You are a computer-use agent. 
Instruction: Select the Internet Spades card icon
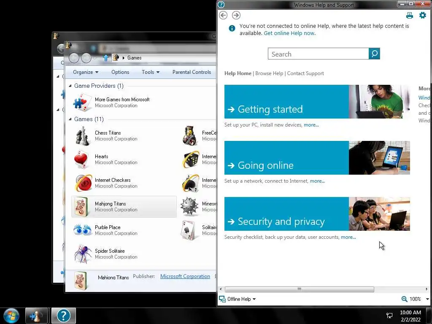point(191,183)
